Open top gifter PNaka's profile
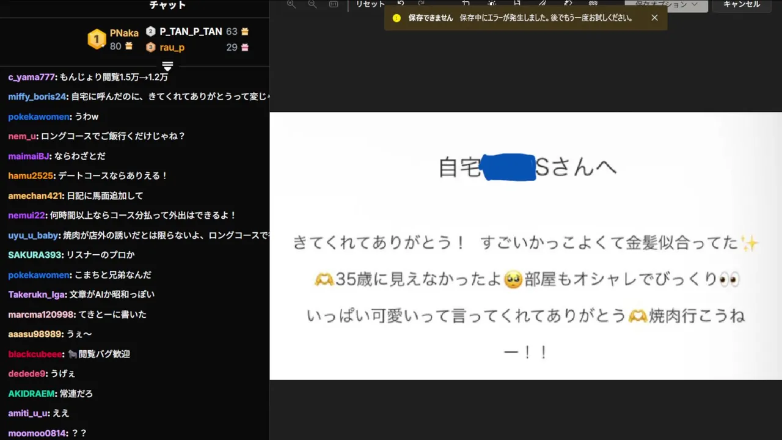The image size is (782, 440). tap(124, 34)
